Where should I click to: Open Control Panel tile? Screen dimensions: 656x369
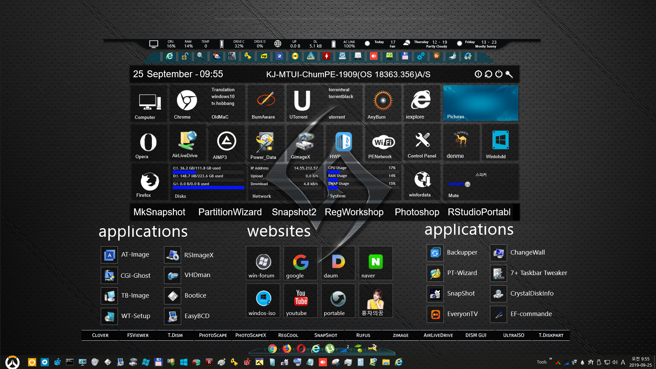coord(422,143)
